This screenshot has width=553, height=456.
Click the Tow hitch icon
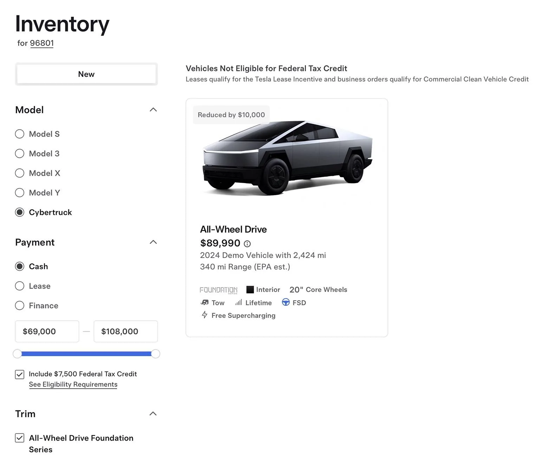click(x=204, y=302)
